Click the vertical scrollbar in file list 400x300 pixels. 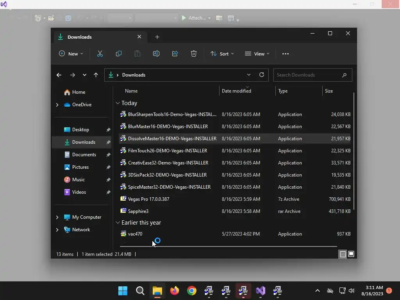[354, 151]
